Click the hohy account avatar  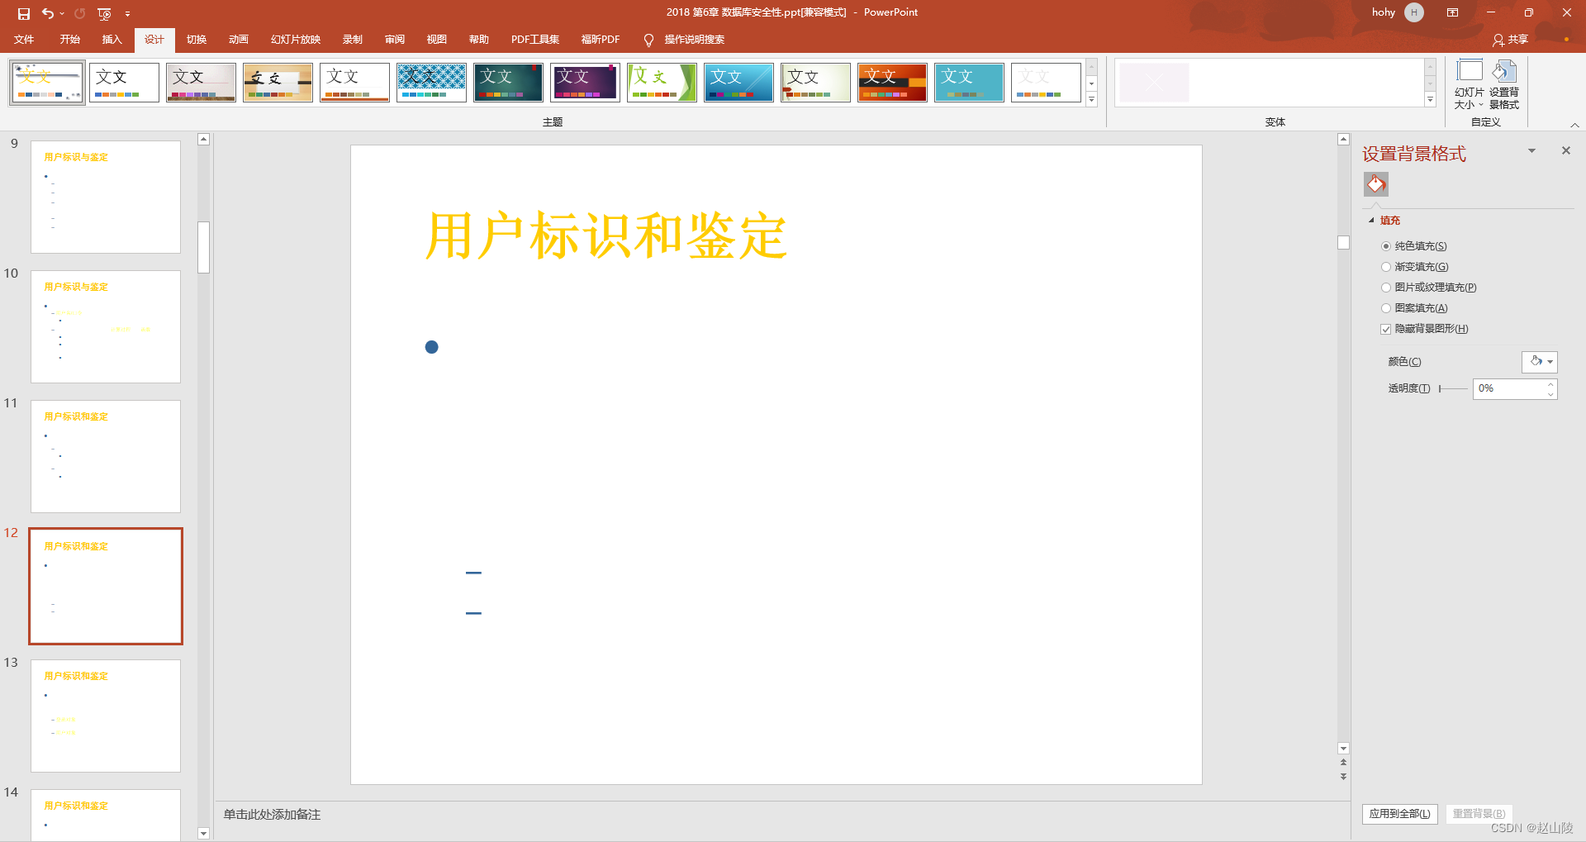1414,12
